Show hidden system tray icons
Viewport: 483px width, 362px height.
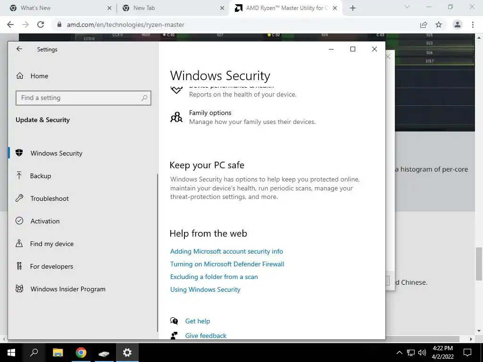click(x=399, y=353)
